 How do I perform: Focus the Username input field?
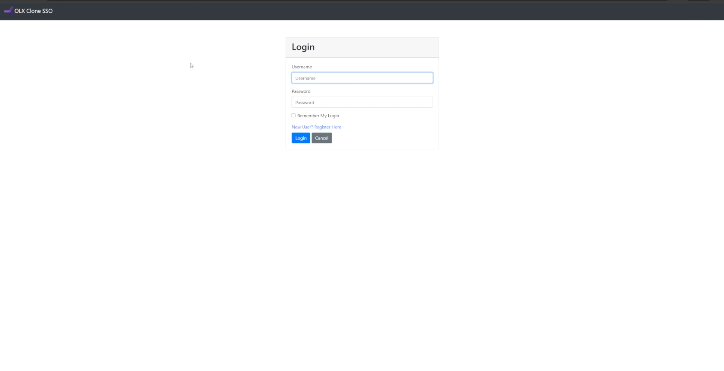362,78
